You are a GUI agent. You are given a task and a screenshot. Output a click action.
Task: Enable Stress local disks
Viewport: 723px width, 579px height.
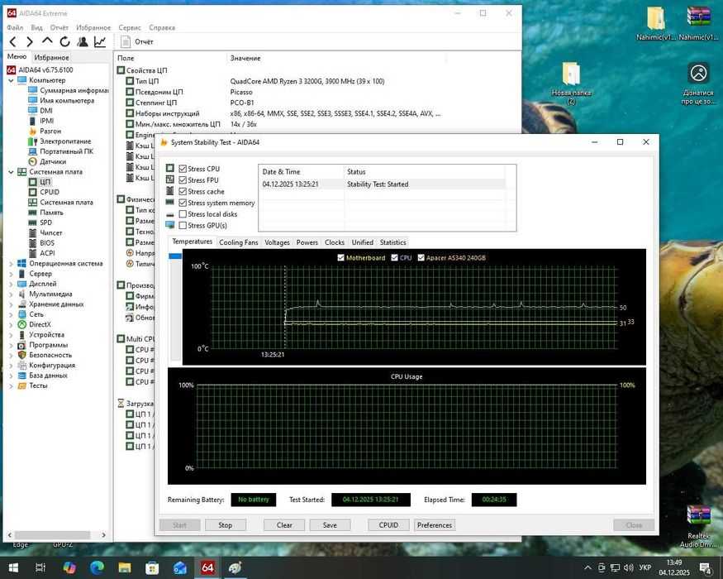[x=183, y=214]
